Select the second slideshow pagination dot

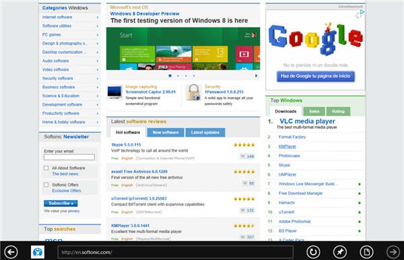click(x=178, y=75)
